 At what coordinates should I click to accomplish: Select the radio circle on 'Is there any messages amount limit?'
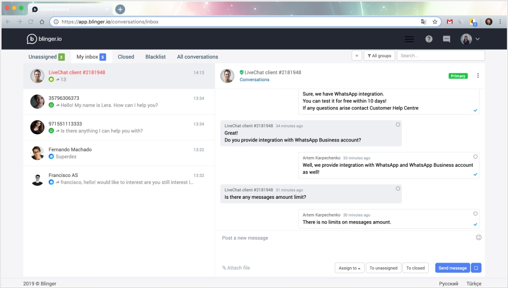pyautogui.click(x=398, y=188)
